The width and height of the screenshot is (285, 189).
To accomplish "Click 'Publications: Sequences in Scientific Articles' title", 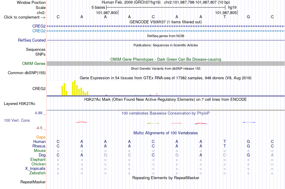I will [x=166, y=45].
